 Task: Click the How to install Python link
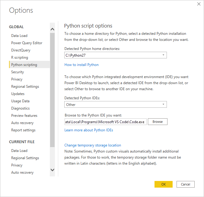pyautogui.click(x=81, y=65)
